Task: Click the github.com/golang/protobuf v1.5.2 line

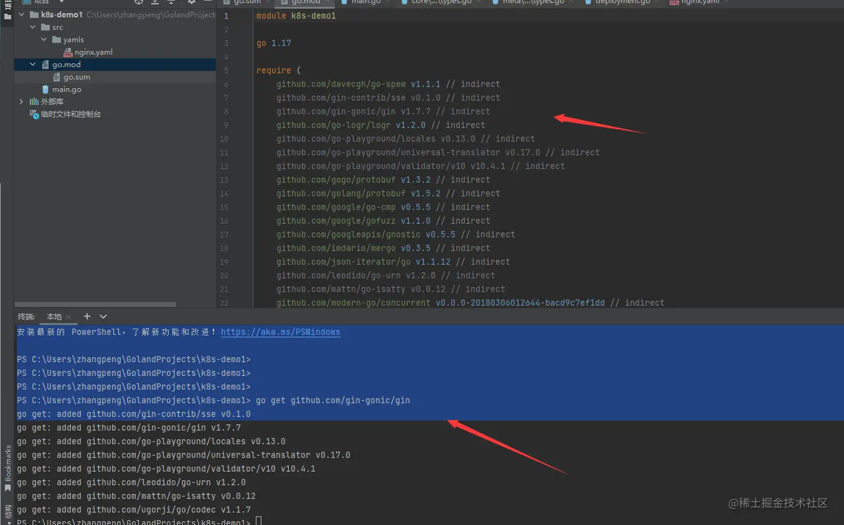Action: 388,193
